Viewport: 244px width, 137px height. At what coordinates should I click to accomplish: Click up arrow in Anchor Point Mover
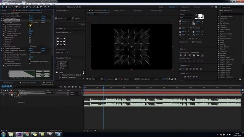point(61,38)
